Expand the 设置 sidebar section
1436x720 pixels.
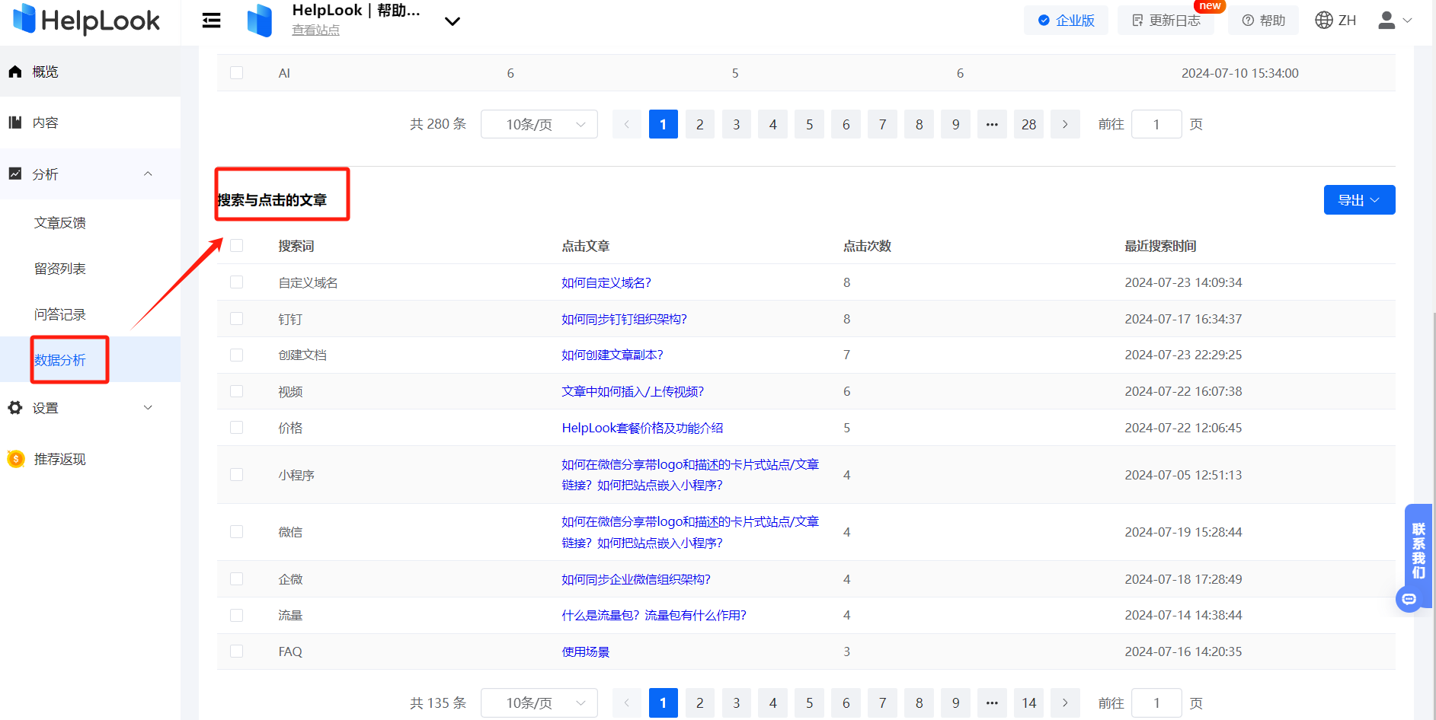click(x=148, y=407)
